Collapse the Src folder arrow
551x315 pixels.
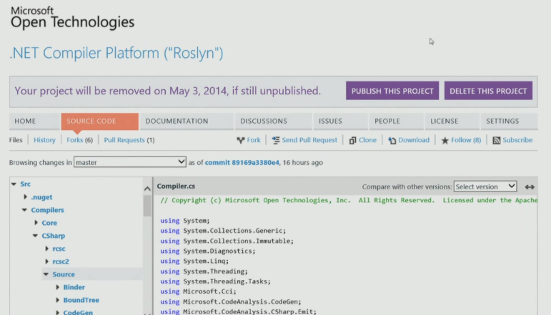coord(14,184)
